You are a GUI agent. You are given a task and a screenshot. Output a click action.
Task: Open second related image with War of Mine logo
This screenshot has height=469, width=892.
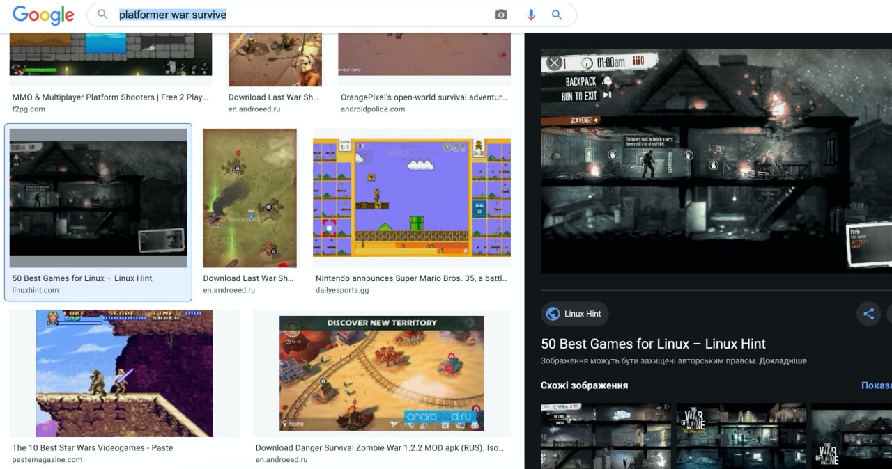(741, 436)
